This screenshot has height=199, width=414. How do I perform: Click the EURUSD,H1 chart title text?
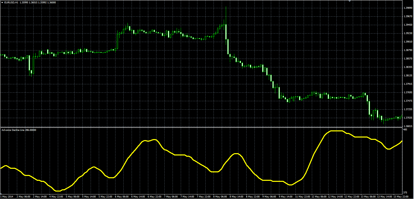(11, 2)
